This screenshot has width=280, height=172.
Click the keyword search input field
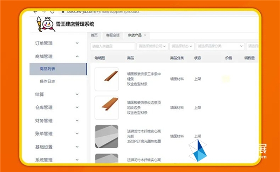coord(112,47)
